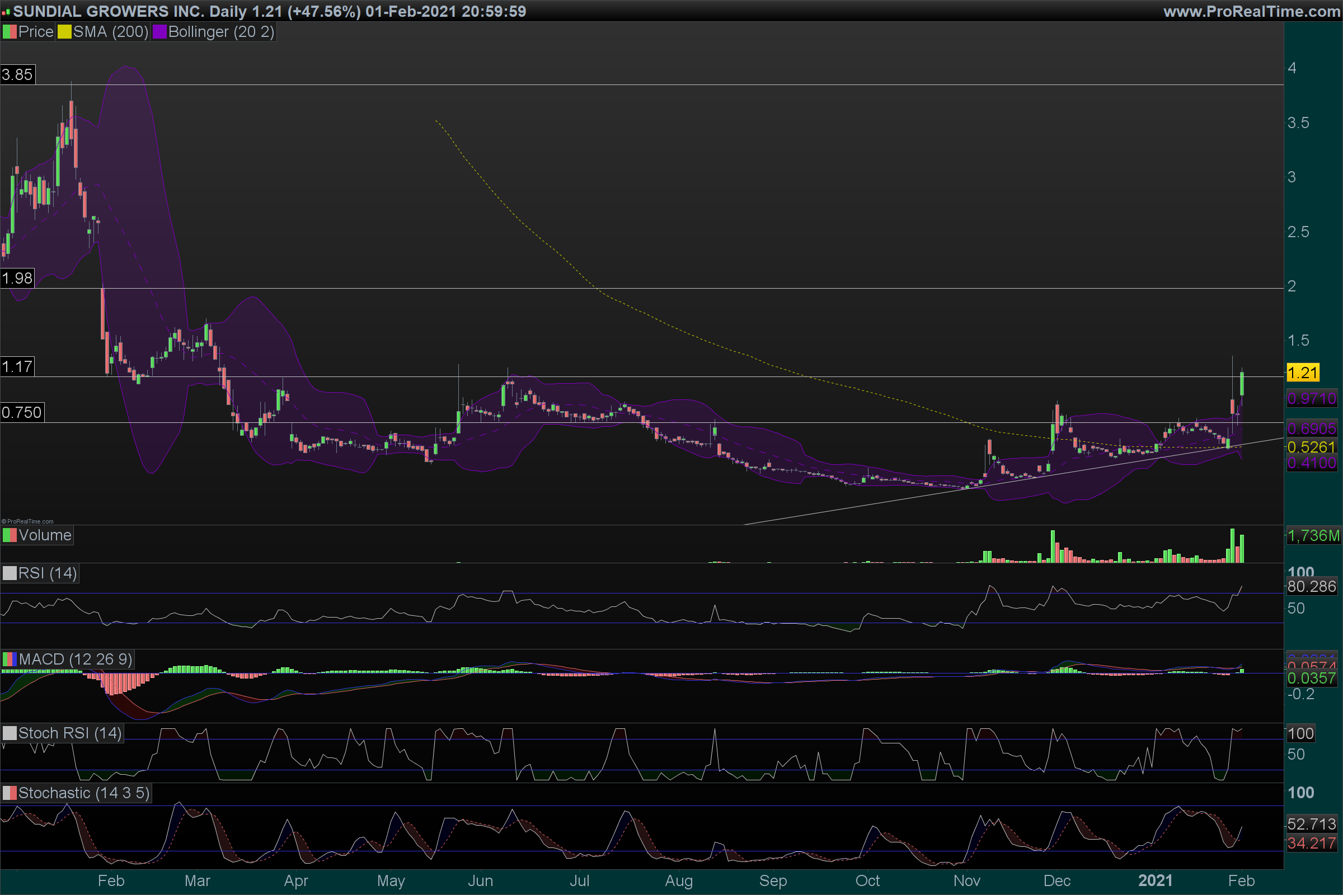The height and width of the screenshot is (895, 1343).
Task: Click the Stochastic (14 3 5) legend icon
Action: click(x=10, y=793)
